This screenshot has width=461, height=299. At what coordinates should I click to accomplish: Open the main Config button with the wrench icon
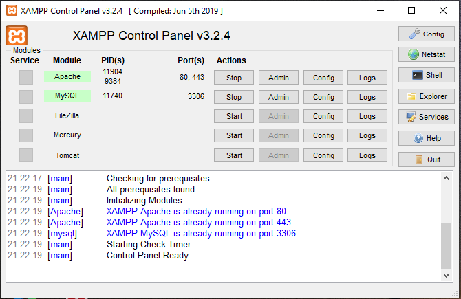pyautogui.click(x=427, y=34)
